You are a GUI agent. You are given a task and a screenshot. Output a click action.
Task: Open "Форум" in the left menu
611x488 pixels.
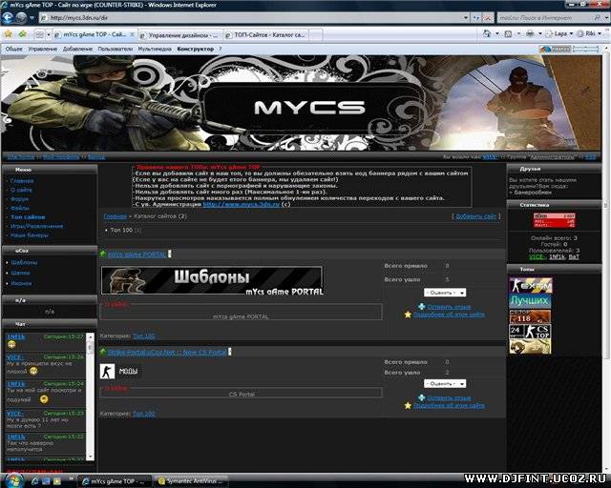[x=21, y=199]
